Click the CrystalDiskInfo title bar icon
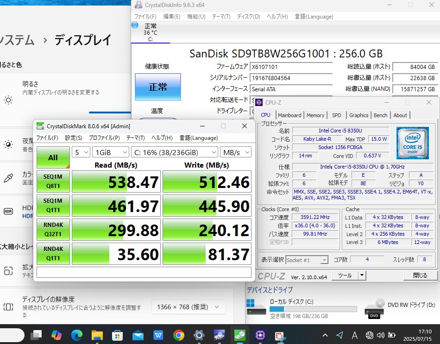This screenshot has width=440, height=344. pos(138,5)
